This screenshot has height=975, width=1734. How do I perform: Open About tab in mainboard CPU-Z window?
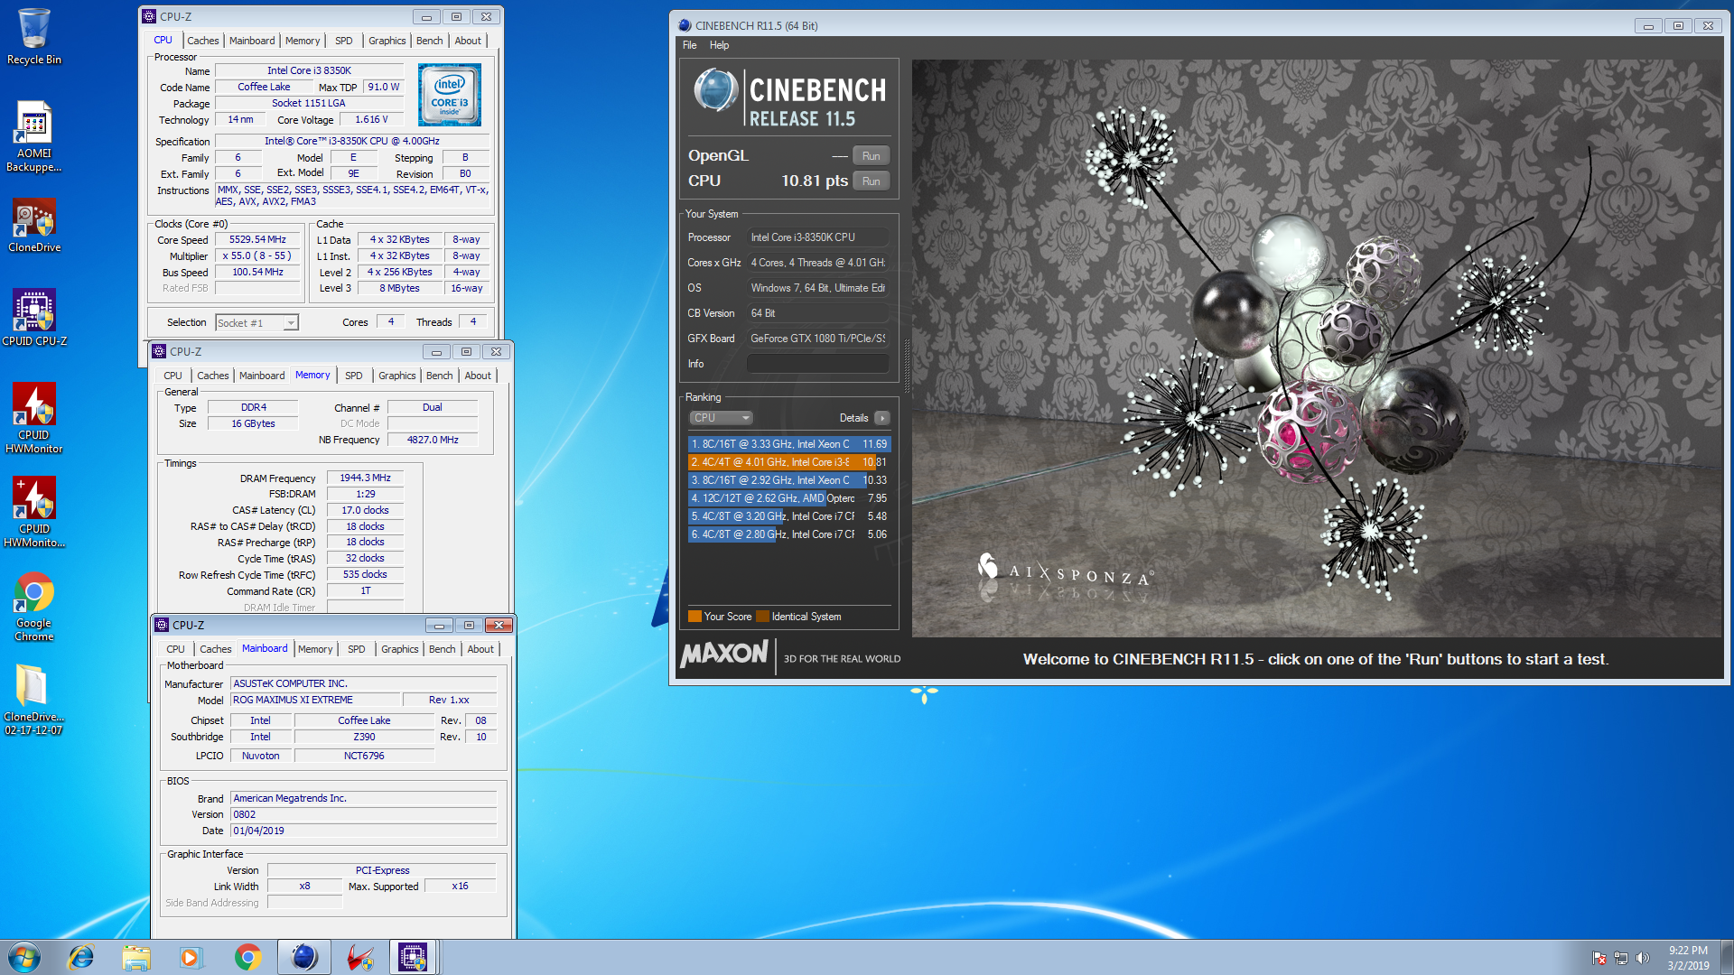pyautogui.click(x=480, y=649)
